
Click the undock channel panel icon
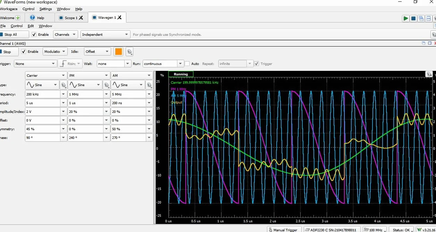pyautogui.click(x=424, y=43)
